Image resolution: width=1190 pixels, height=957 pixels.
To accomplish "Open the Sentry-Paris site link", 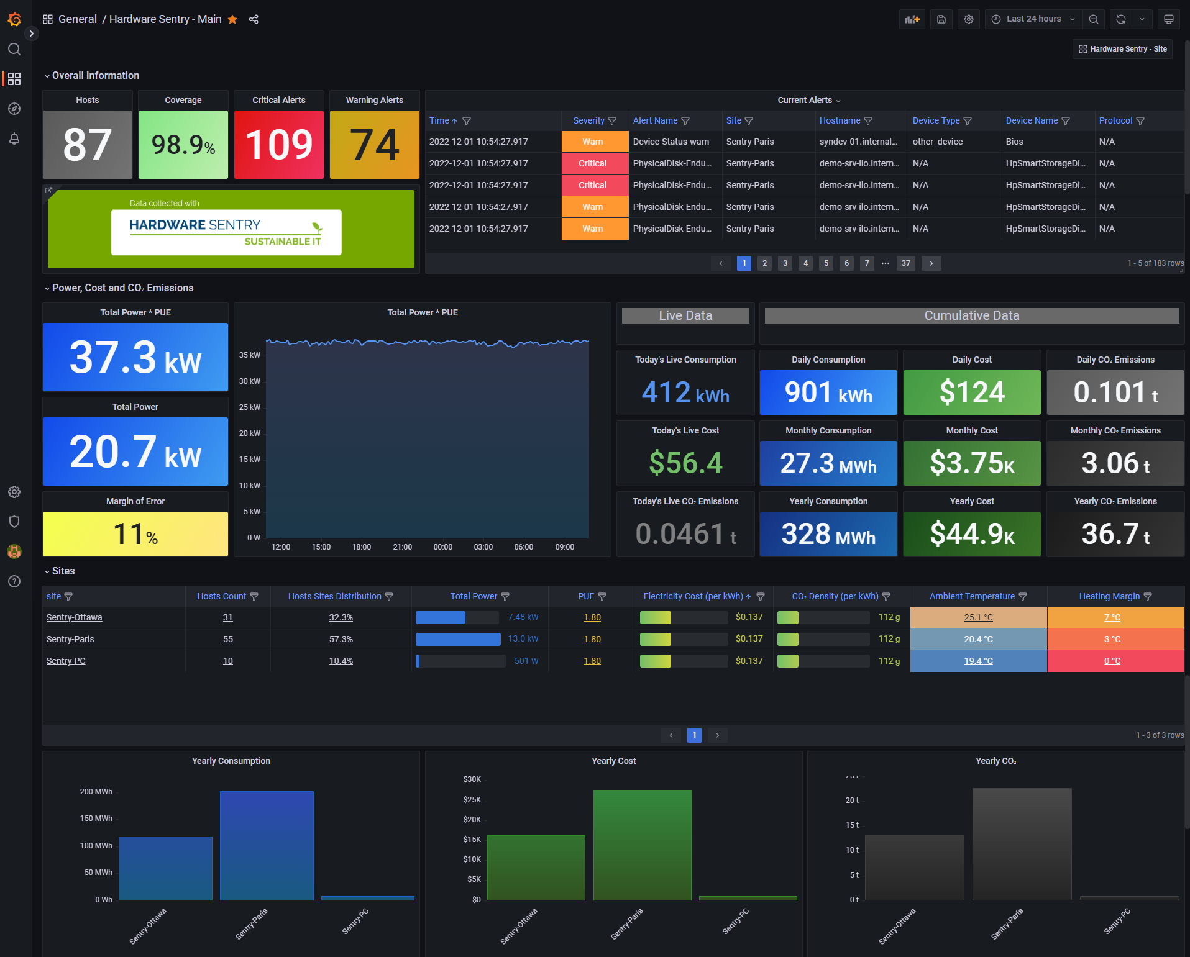I will point(70,639).
